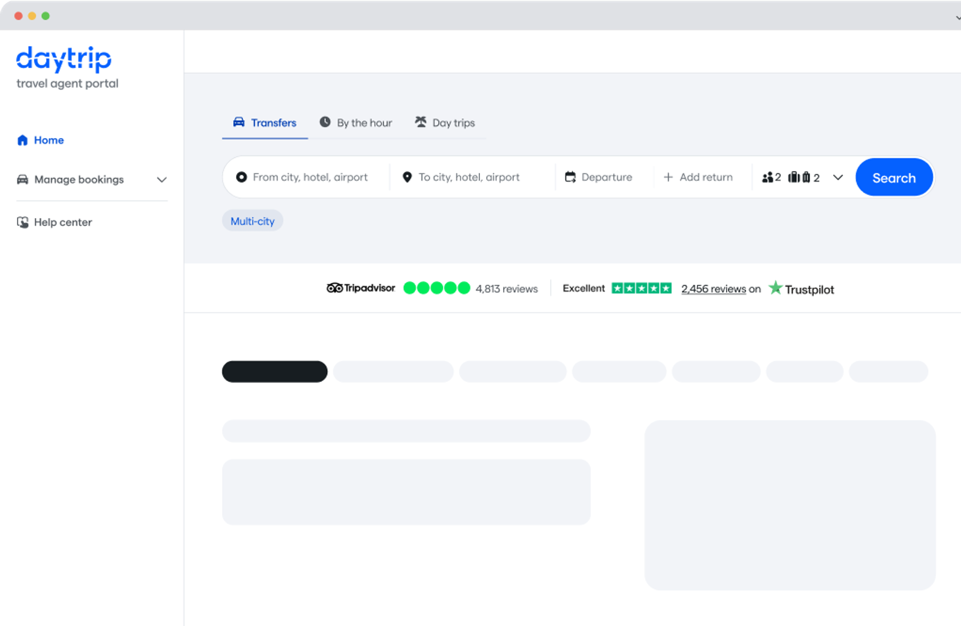961x626 pixels.
Task: Click the red close window button
Action: pos(19,16)
